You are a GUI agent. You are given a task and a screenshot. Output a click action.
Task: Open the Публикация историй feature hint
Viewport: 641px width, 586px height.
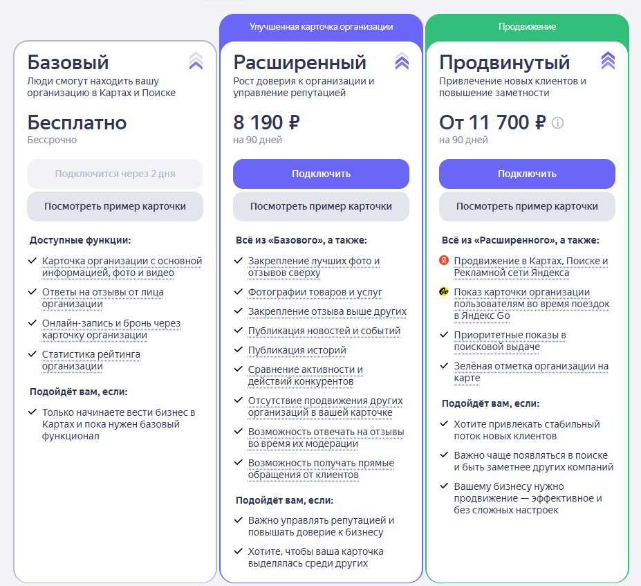[297, 351]
